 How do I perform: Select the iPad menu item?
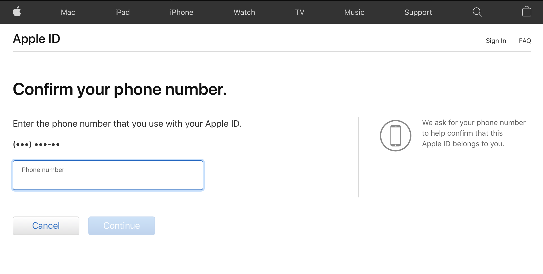[122, 12]
